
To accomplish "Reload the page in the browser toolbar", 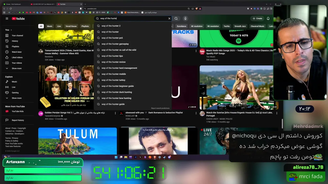I will 11,9.
